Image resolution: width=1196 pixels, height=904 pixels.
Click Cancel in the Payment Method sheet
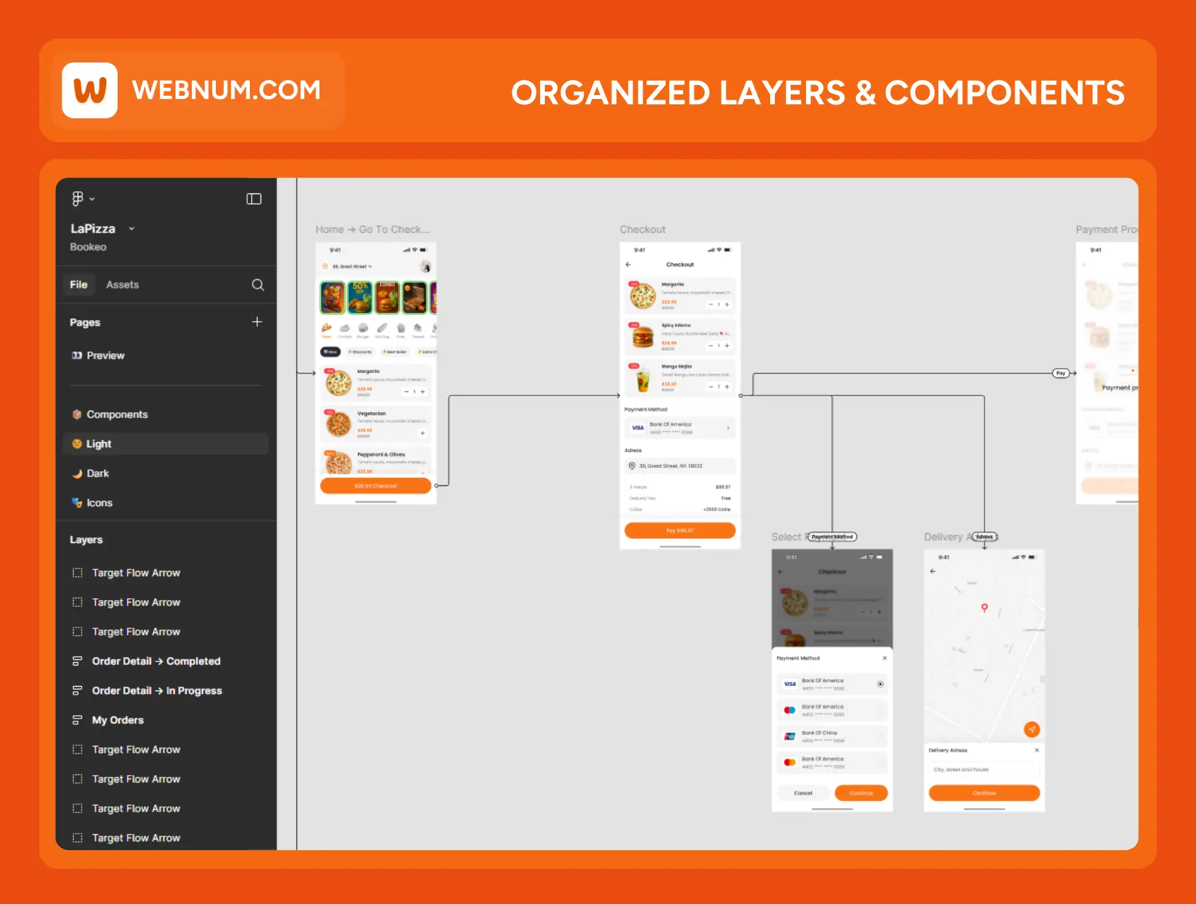tap(803, 793)
